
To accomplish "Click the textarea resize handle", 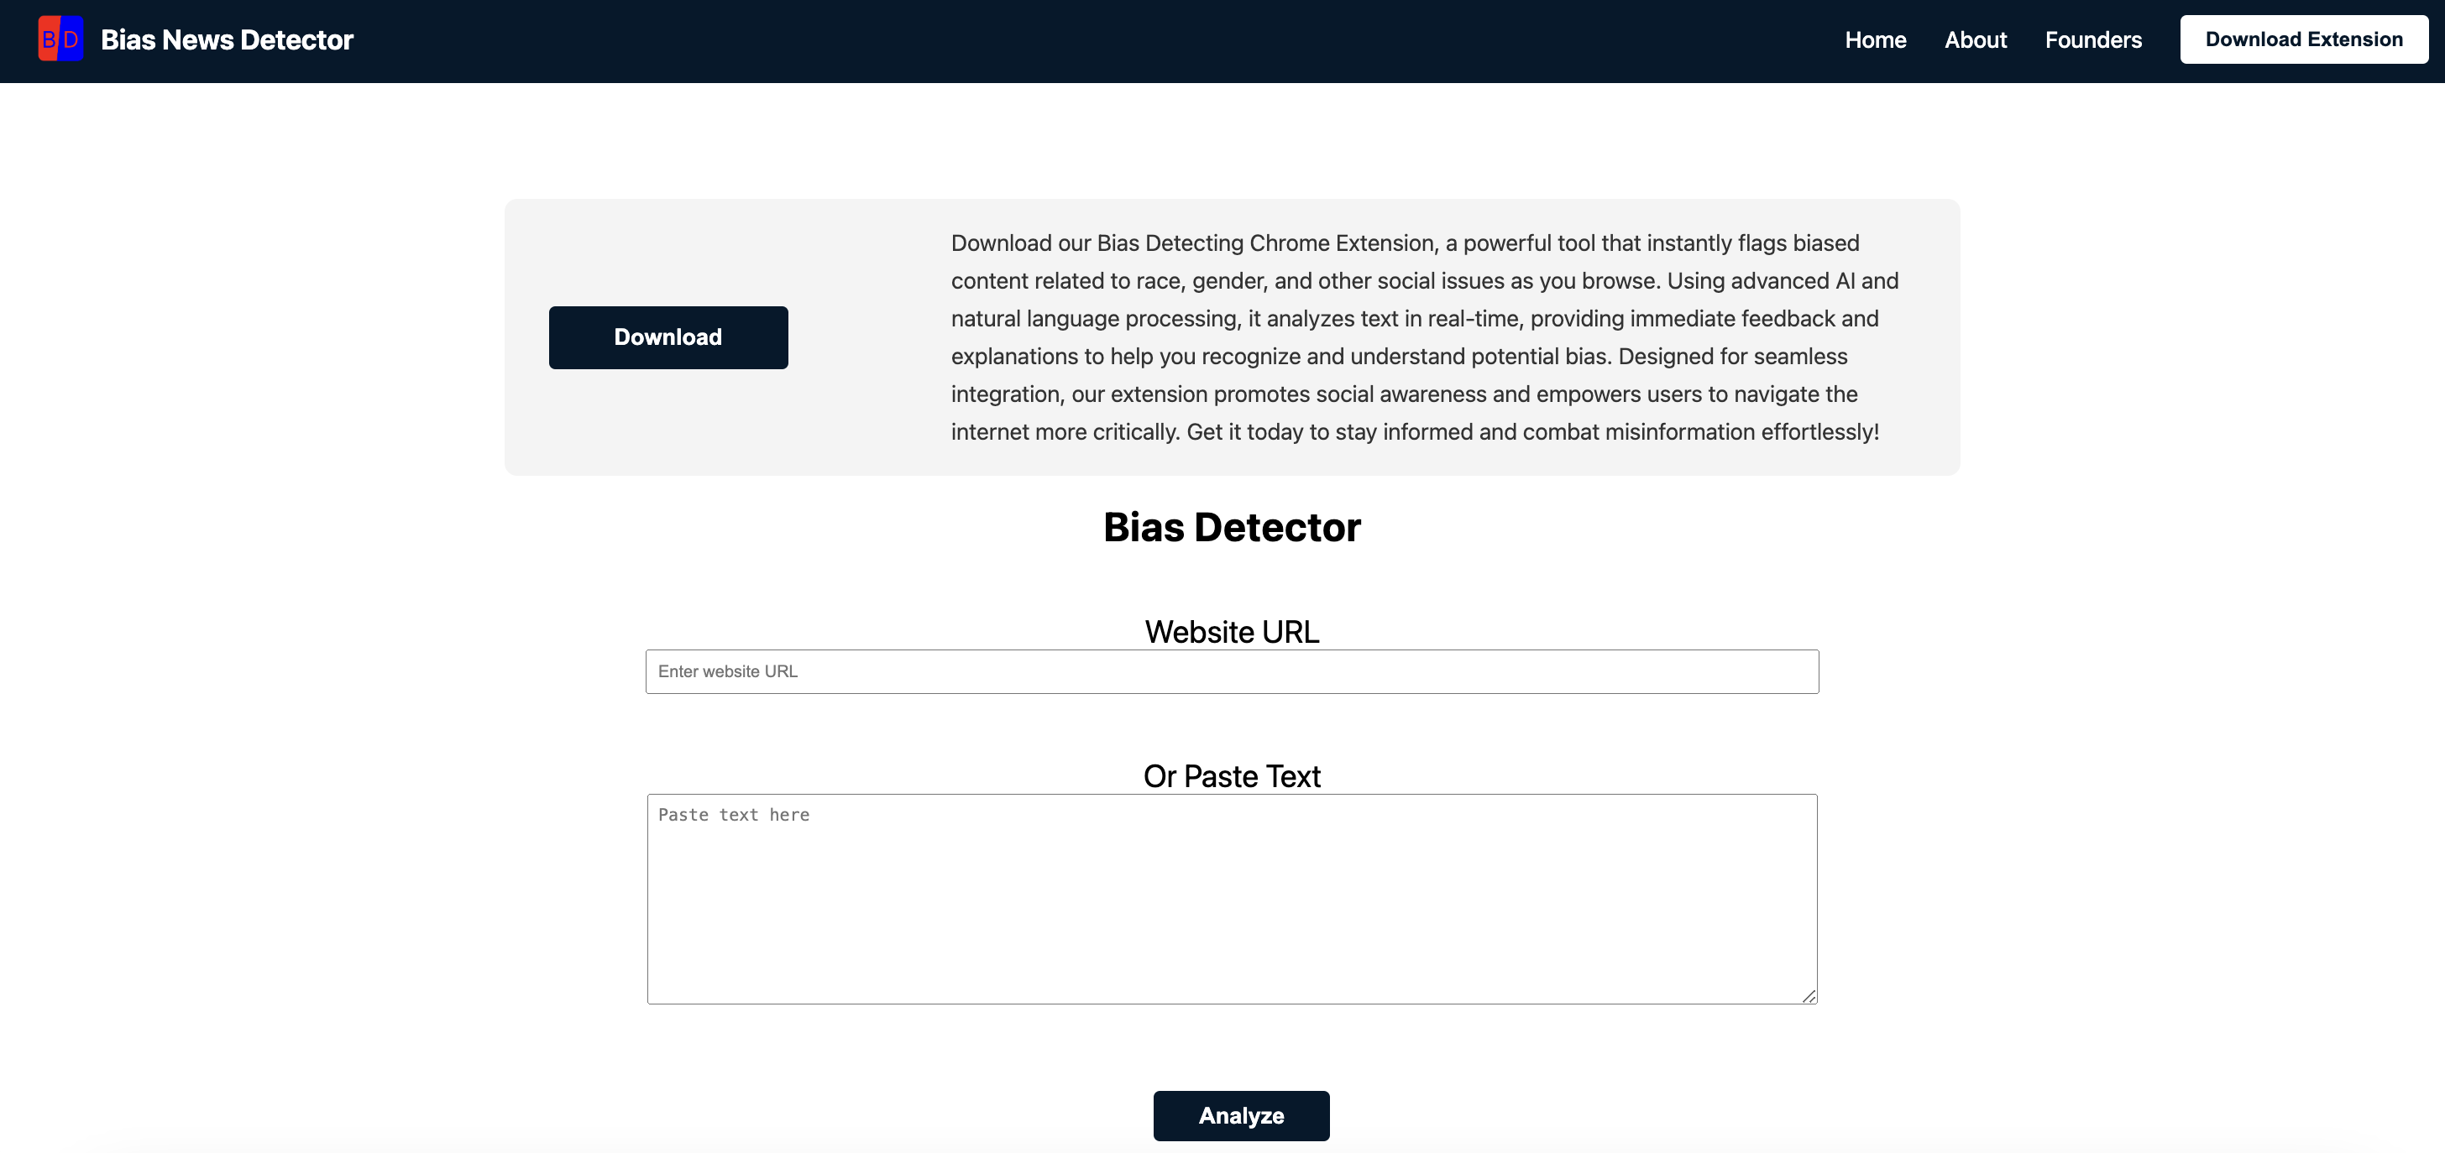I will click(x=1809, y=995).
